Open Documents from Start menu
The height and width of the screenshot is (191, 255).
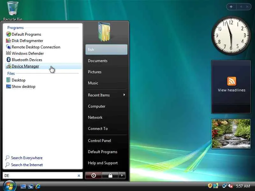tap(98, 61)
